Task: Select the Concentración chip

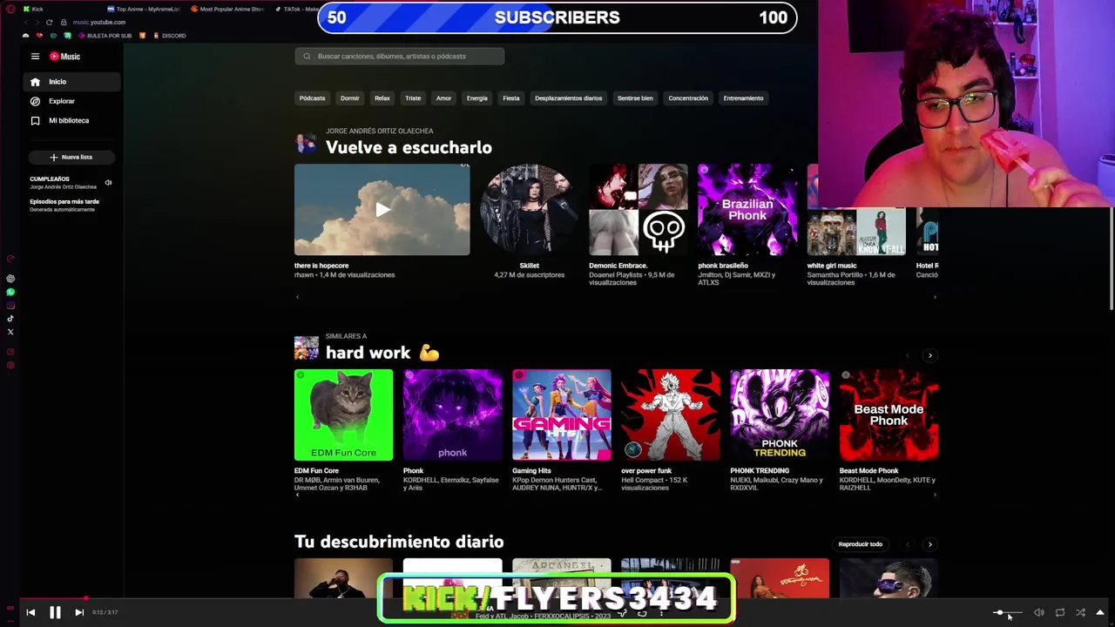Action: pyautogui.click(x=688, y=98)
